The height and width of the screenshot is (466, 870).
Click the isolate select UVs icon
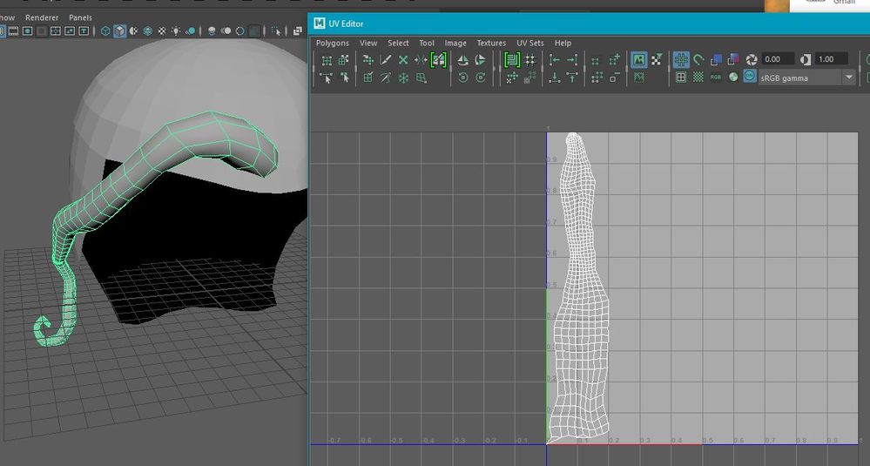coord(596,60)
